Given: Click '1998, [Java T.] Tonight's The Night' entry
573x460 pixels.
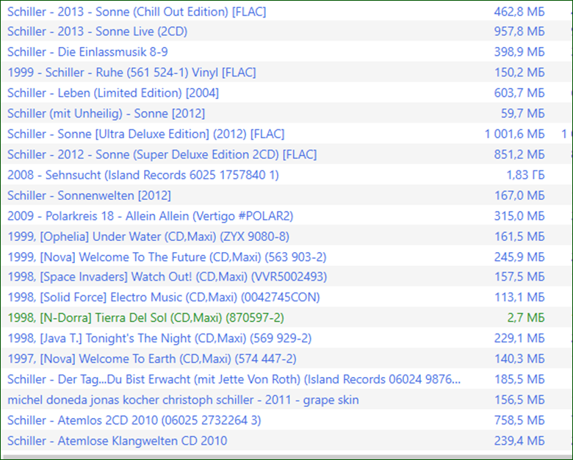Looking at the screenshot, I should click(159, 338).
